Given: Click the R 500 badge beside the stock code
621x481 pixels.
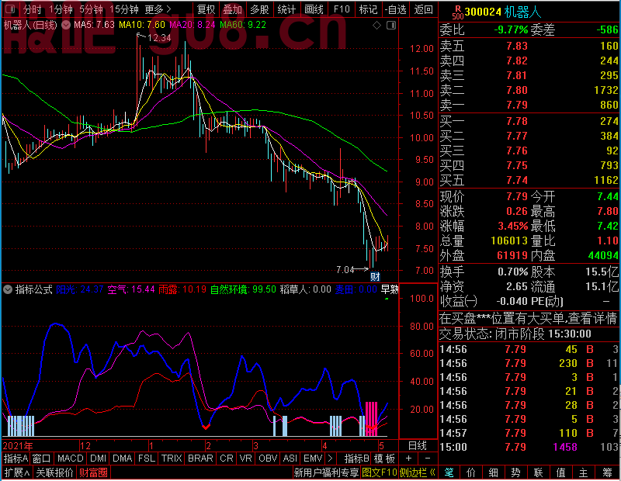Looking at the screenshot, I should pyautogui.click(x=458, y=12).
